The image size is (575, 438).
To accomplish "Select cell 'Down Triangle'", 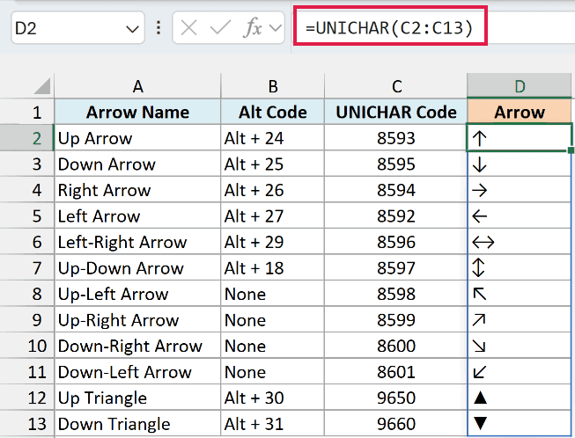I will 137,424.
